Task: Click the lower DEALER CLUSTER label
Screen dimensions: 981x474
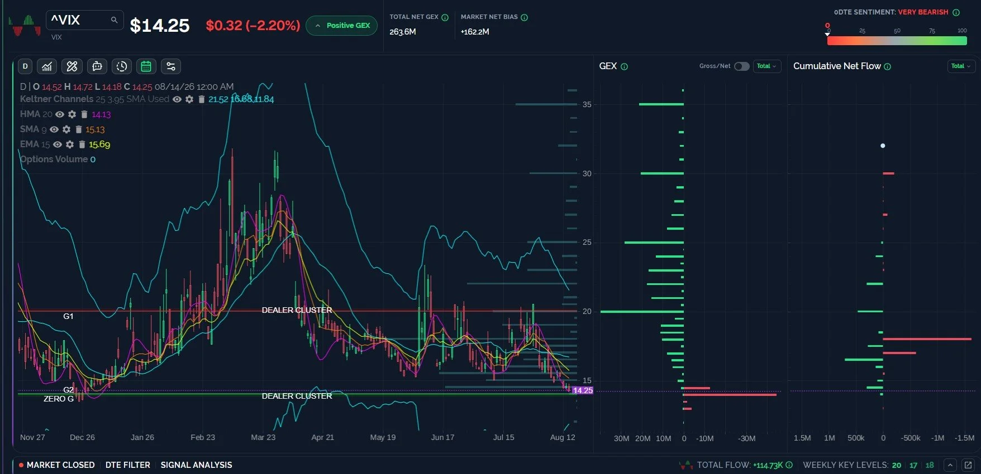Action: [x=297, y=396]
